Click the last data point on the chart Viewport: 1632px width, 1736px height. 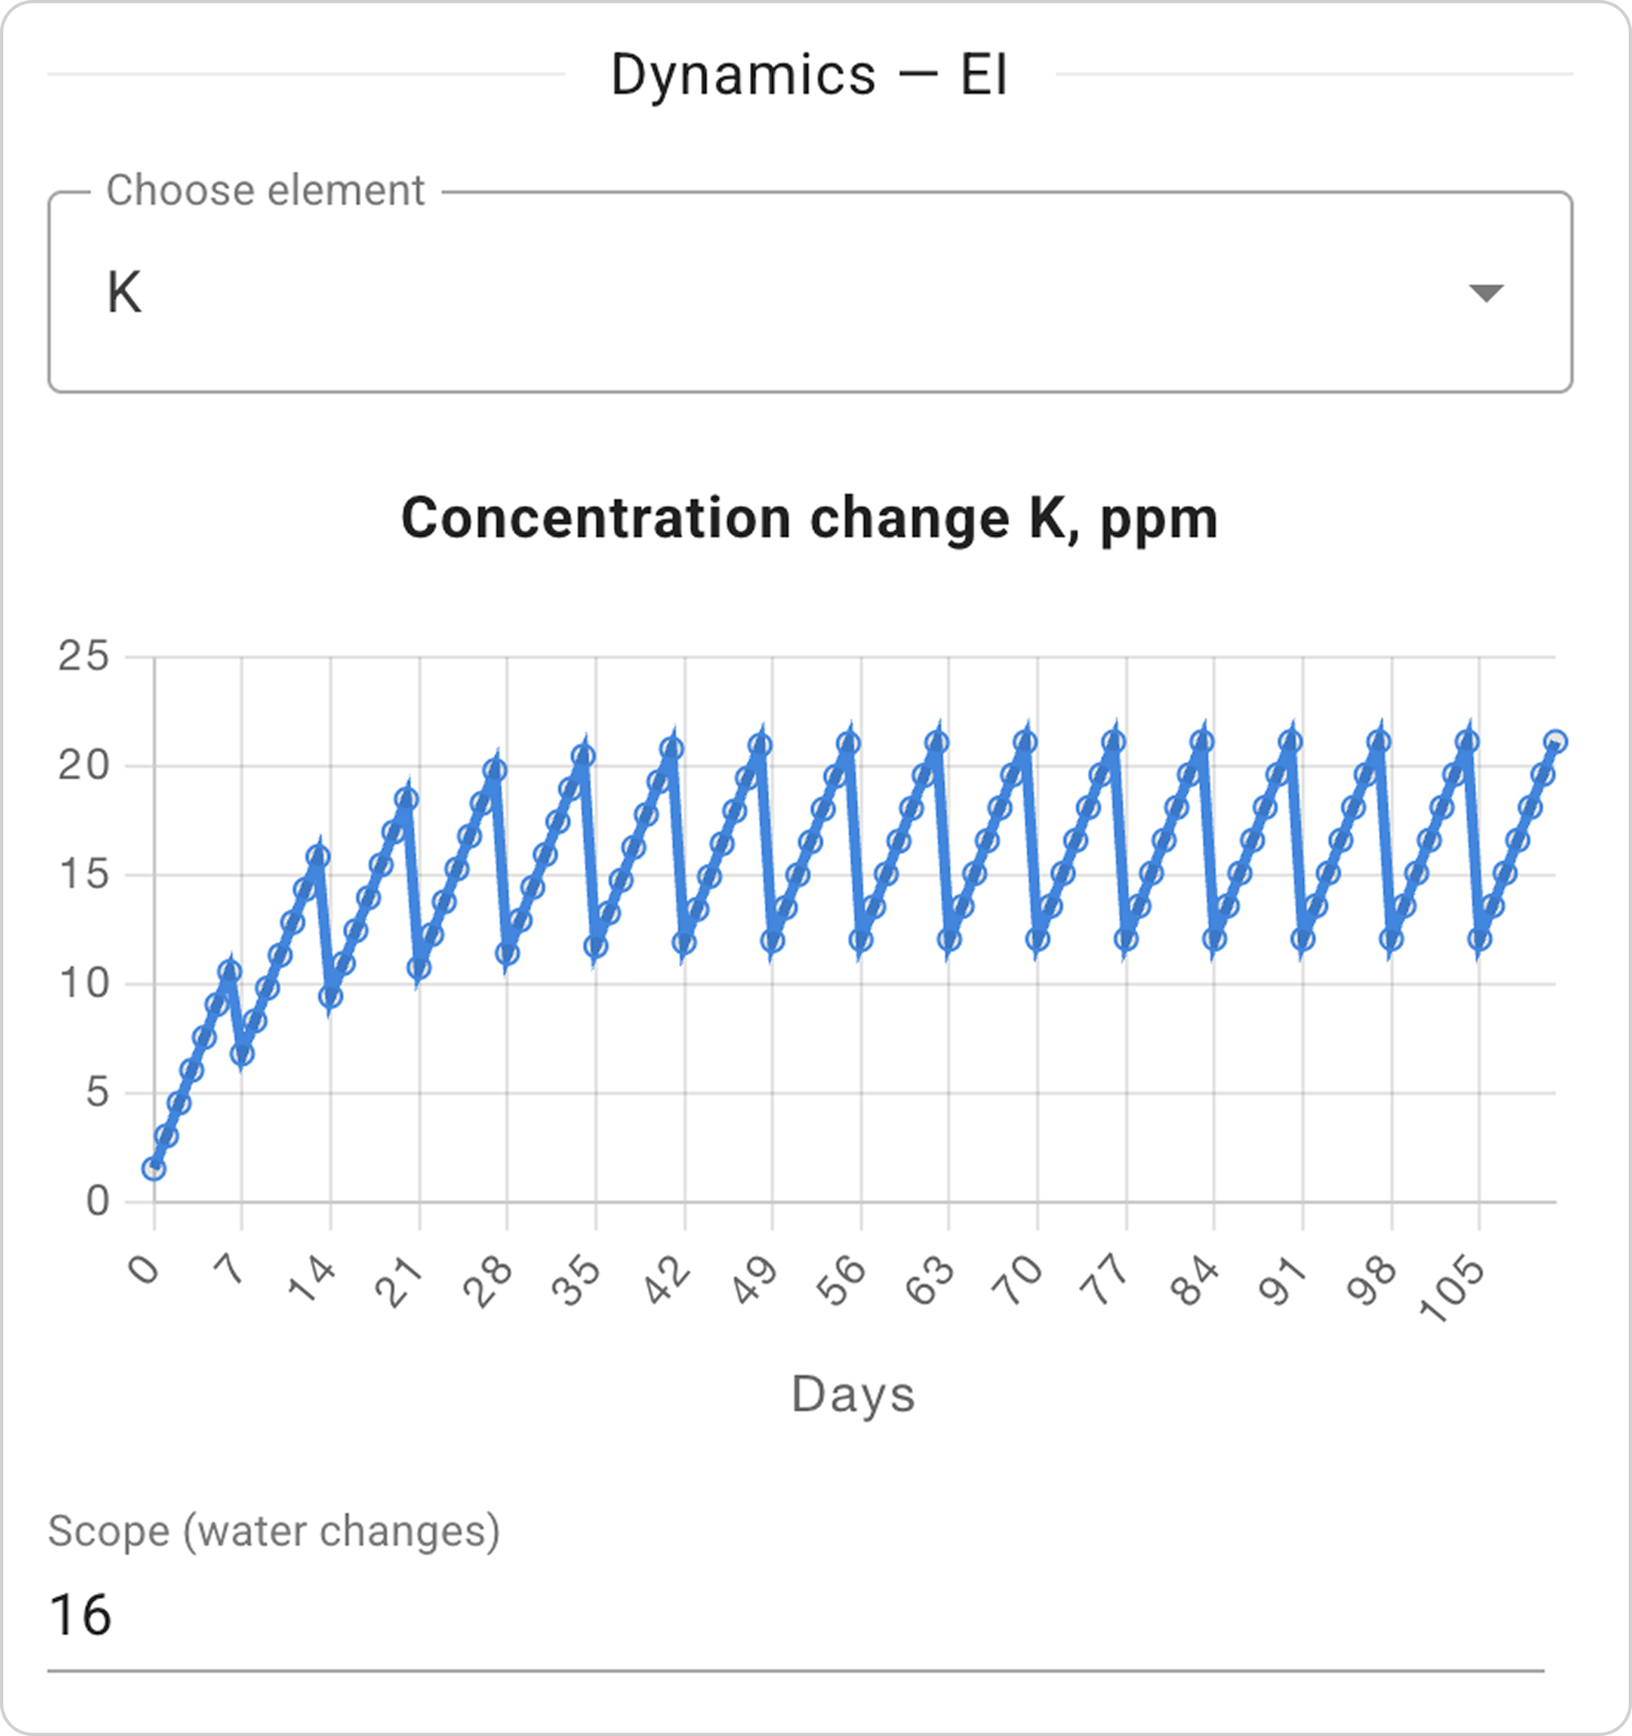[x=1555, y=742]
